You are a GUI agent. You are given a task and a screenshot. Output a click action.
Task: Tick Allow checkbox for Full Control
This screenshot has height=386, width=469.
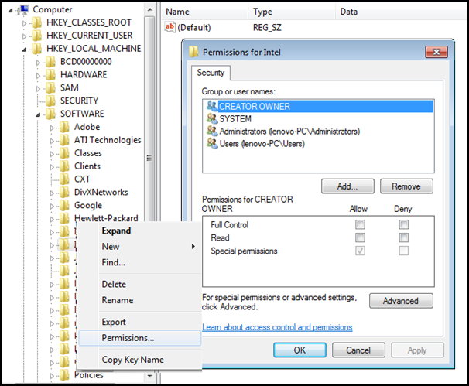point(360,225)
